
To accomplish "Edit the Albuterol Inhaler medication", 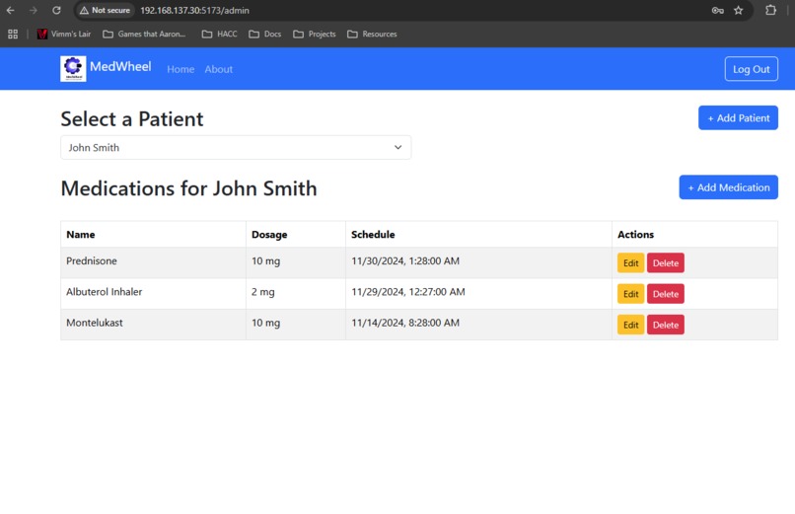I will (x=630, y=294).
